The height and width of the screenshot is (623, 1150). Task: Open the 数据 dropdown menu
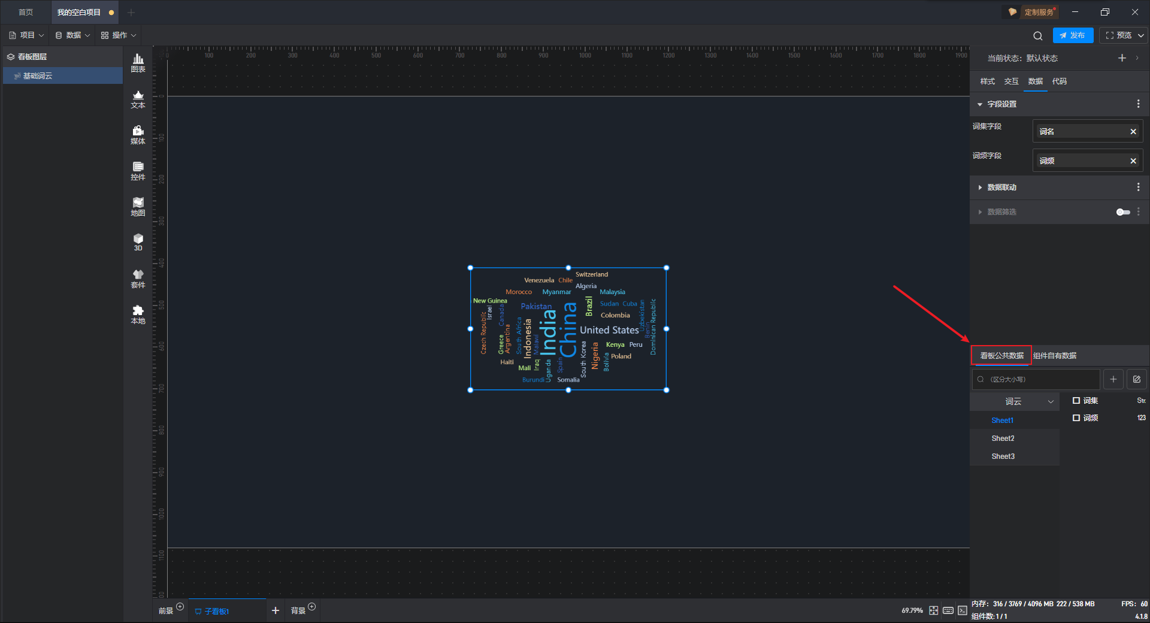coord(72,35)
